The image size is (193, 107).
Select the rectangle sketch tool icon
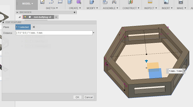pyautogui.click(x=60, y=2)
